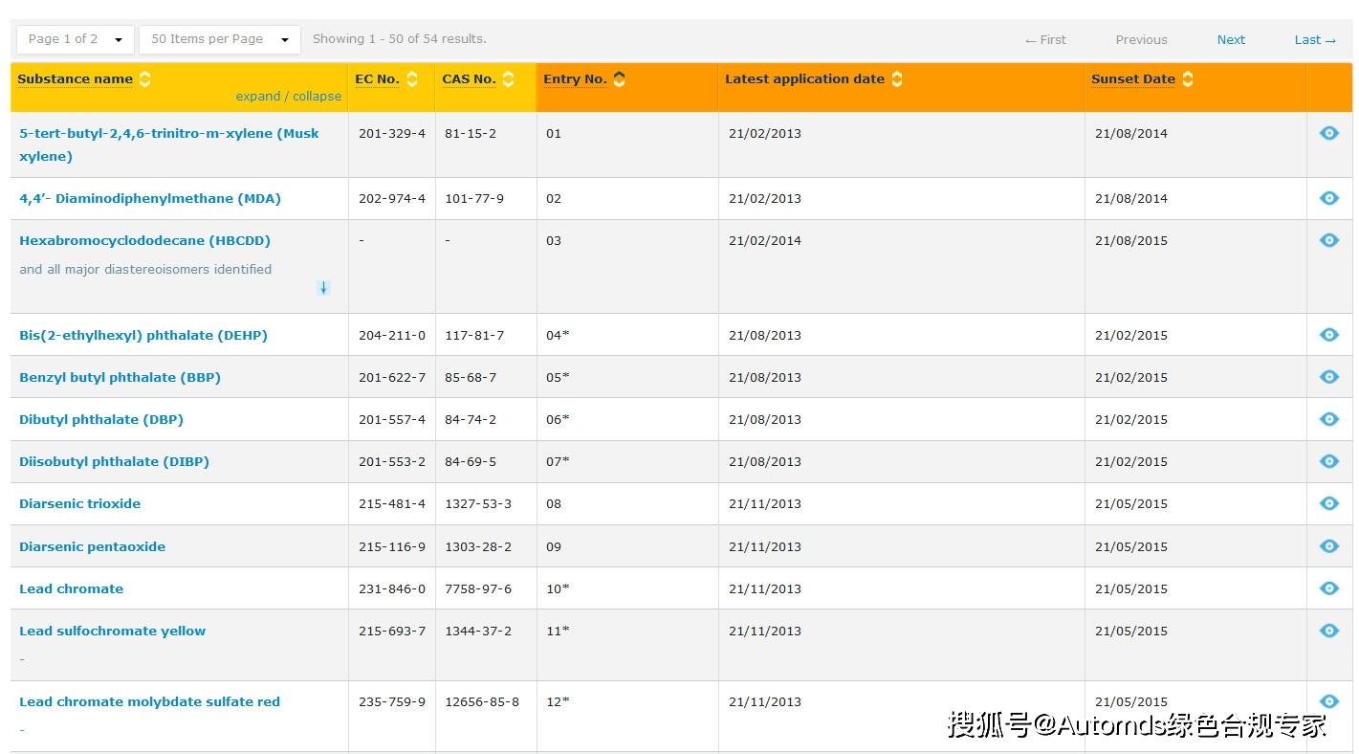Jump to the Last page

pos(1315,39)
